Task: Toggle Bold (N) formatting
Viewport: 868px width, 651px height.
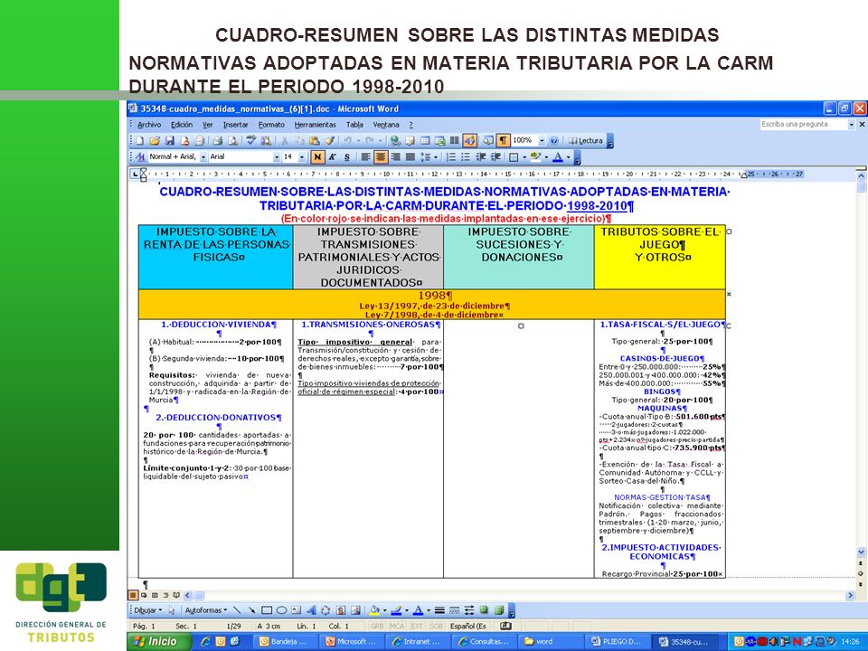Action: (x=317, y=156)
